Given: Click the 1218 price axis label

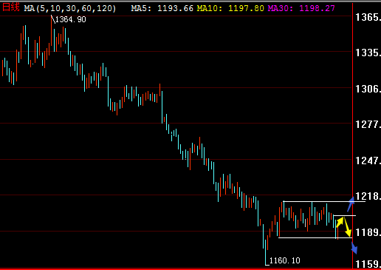Looking at the screenshot, I should (x=368, y=196).
